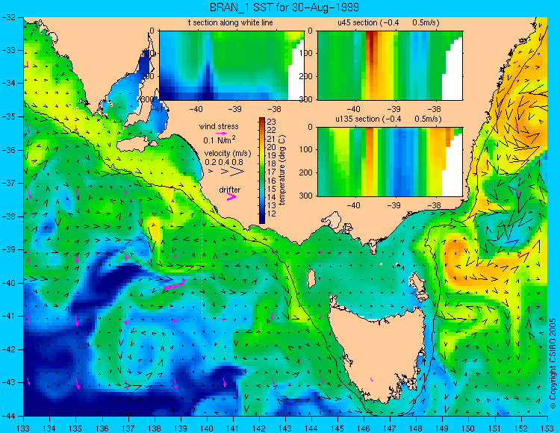Click the magenta wind stress arrow in legend

221,133
